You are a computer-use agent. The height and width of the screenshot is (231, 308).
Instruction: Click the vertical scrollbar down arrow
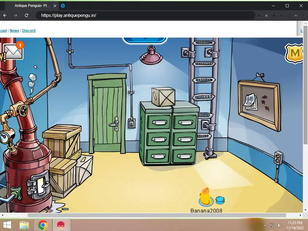point(306,210)
